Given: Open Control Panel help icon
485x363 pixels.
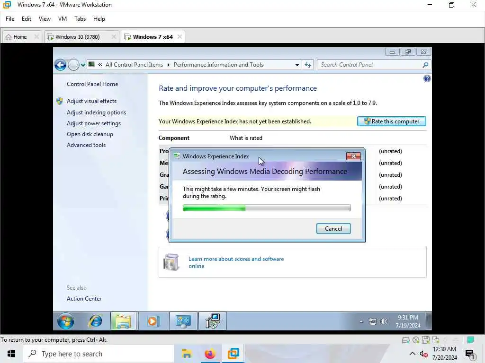Looking at the screenshot, I should click(x=427, y=78).
